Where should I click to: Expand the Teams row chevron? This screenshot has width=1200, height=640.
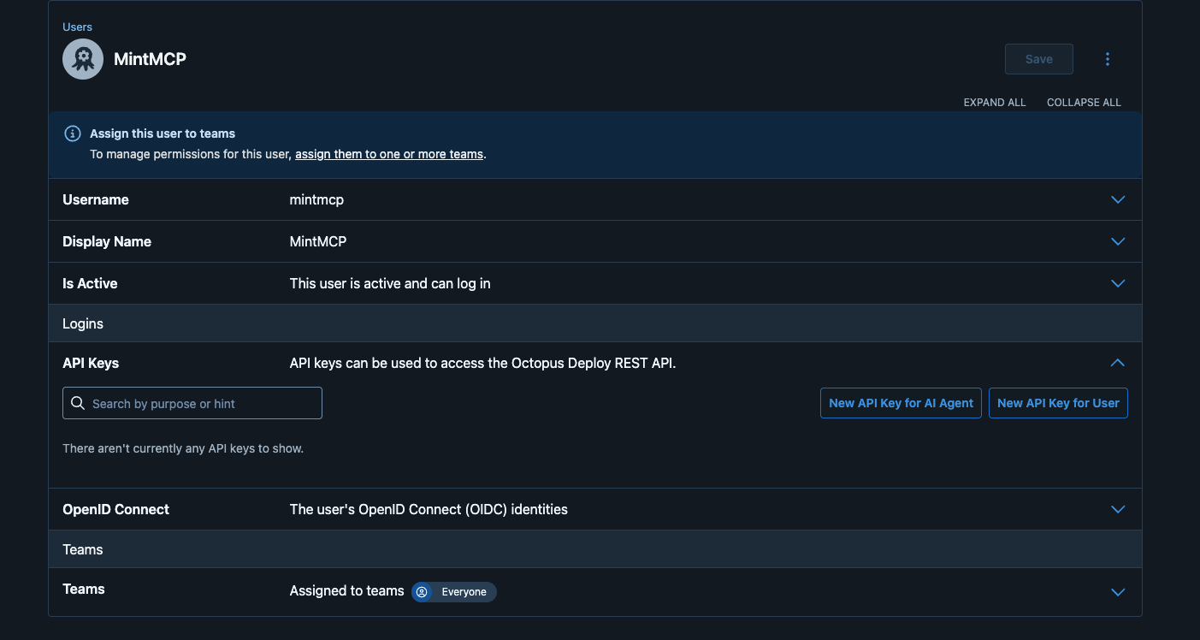[x=1117, y=592]
